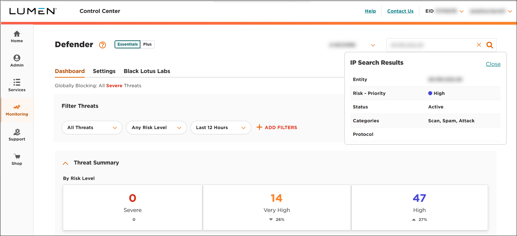Click the Entity row label
Viewport: 517px width, 236px height.
tap(360, 79)
